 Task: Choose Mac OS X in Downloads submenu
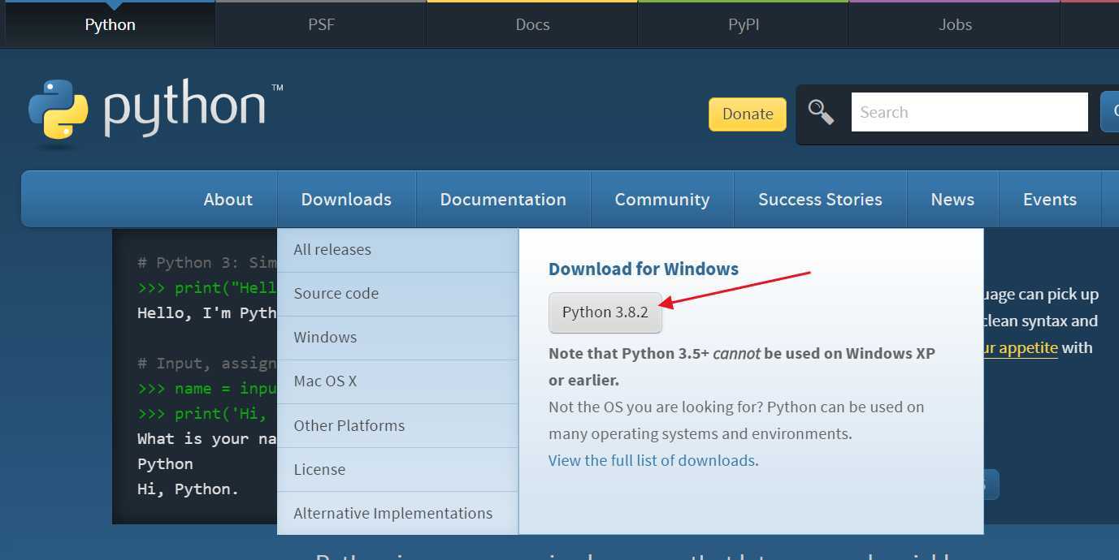[397, 381]
